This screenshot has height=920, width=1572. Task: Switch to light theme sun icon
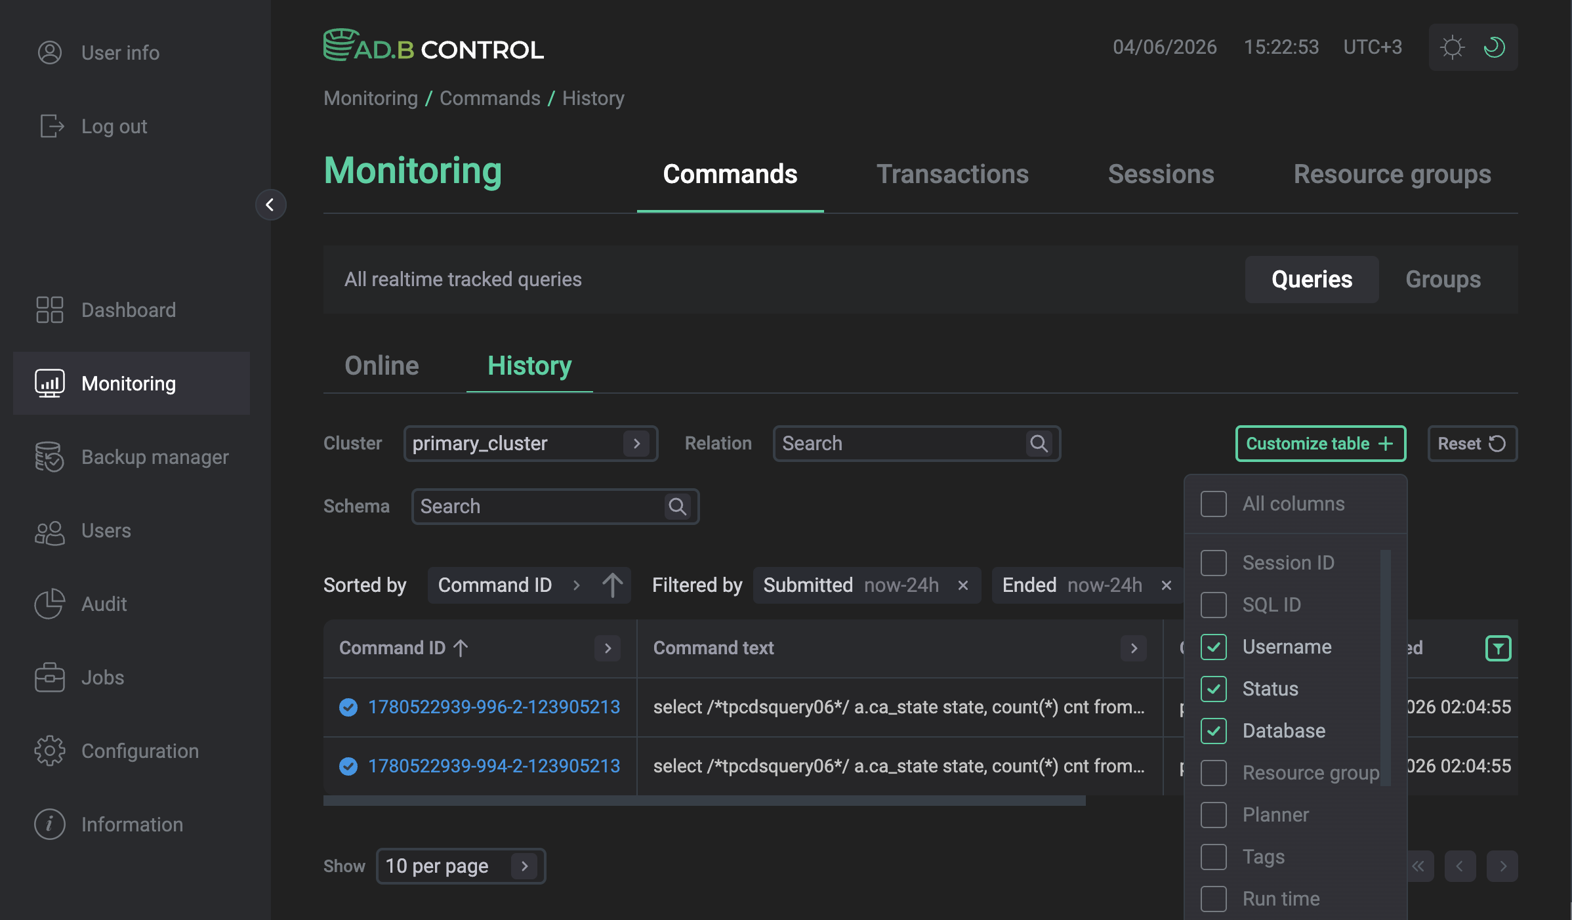(x=1452, y=47)
